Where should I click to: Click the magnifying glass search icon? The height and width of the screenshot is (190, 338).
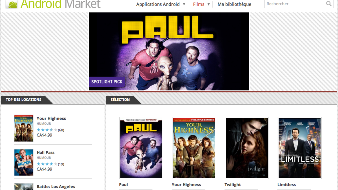329,4
